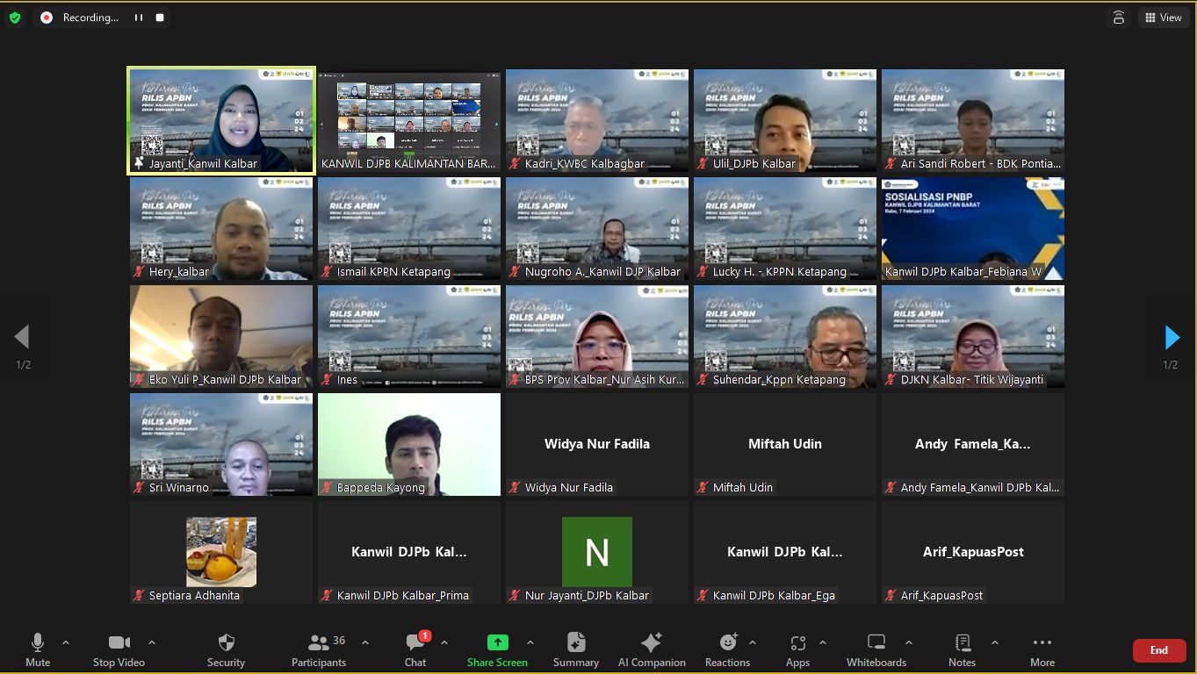Stop the recording
The height and width of the screenshot is (674, 1197).
coord(159,18)
